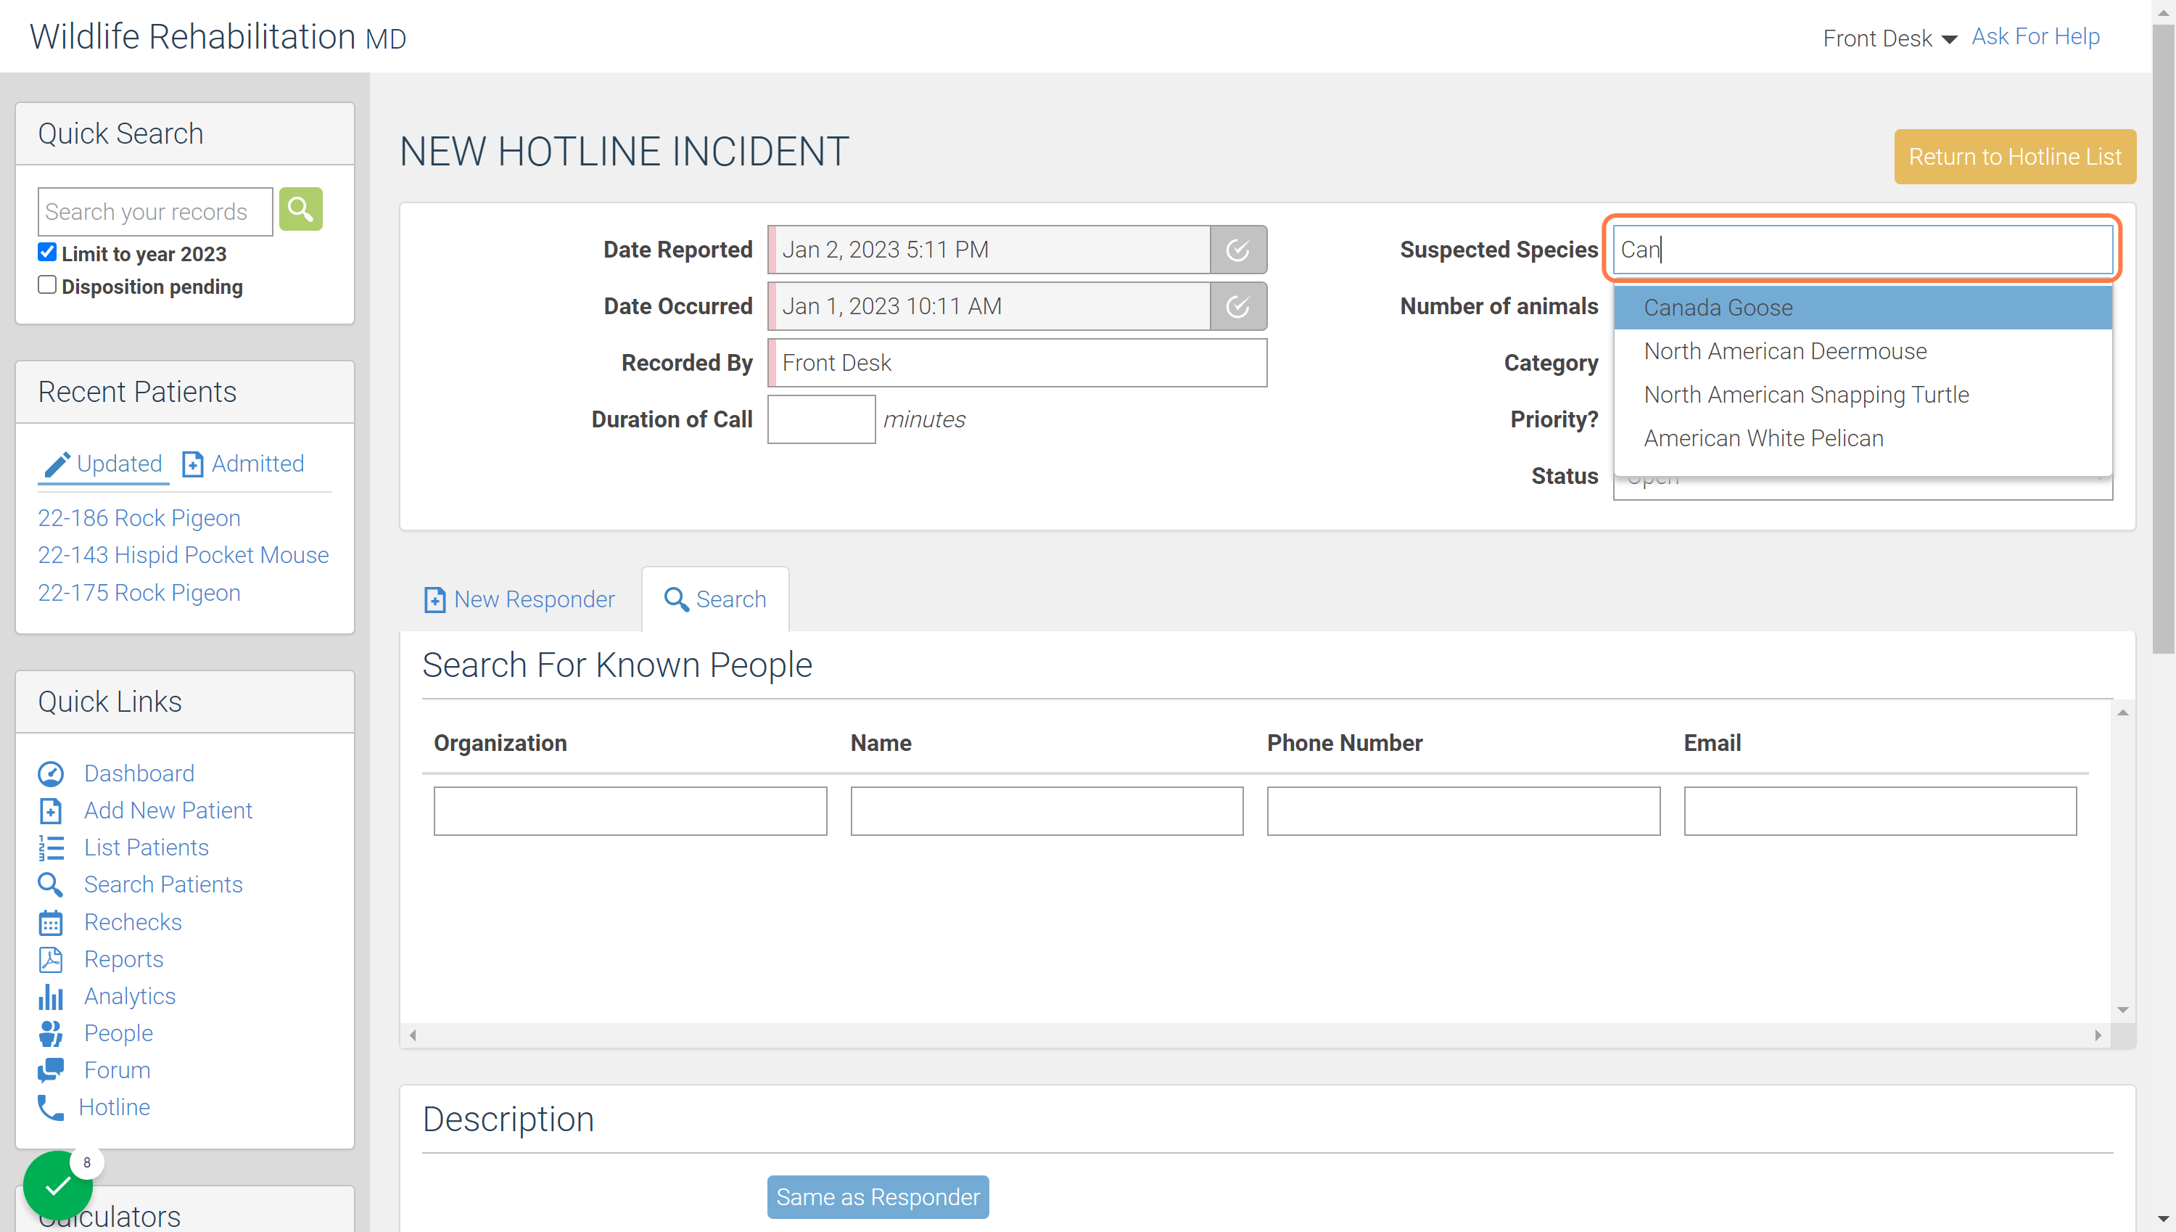The height and width of the screenshot is (1232, 2176).
Task: Click the Date Reported set-now checkmark icon
Action: point(1237,250)
